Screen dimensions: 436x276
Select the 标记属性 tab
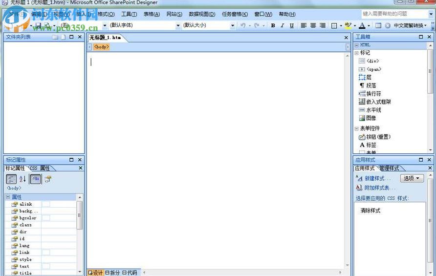[x=15, y=168]
